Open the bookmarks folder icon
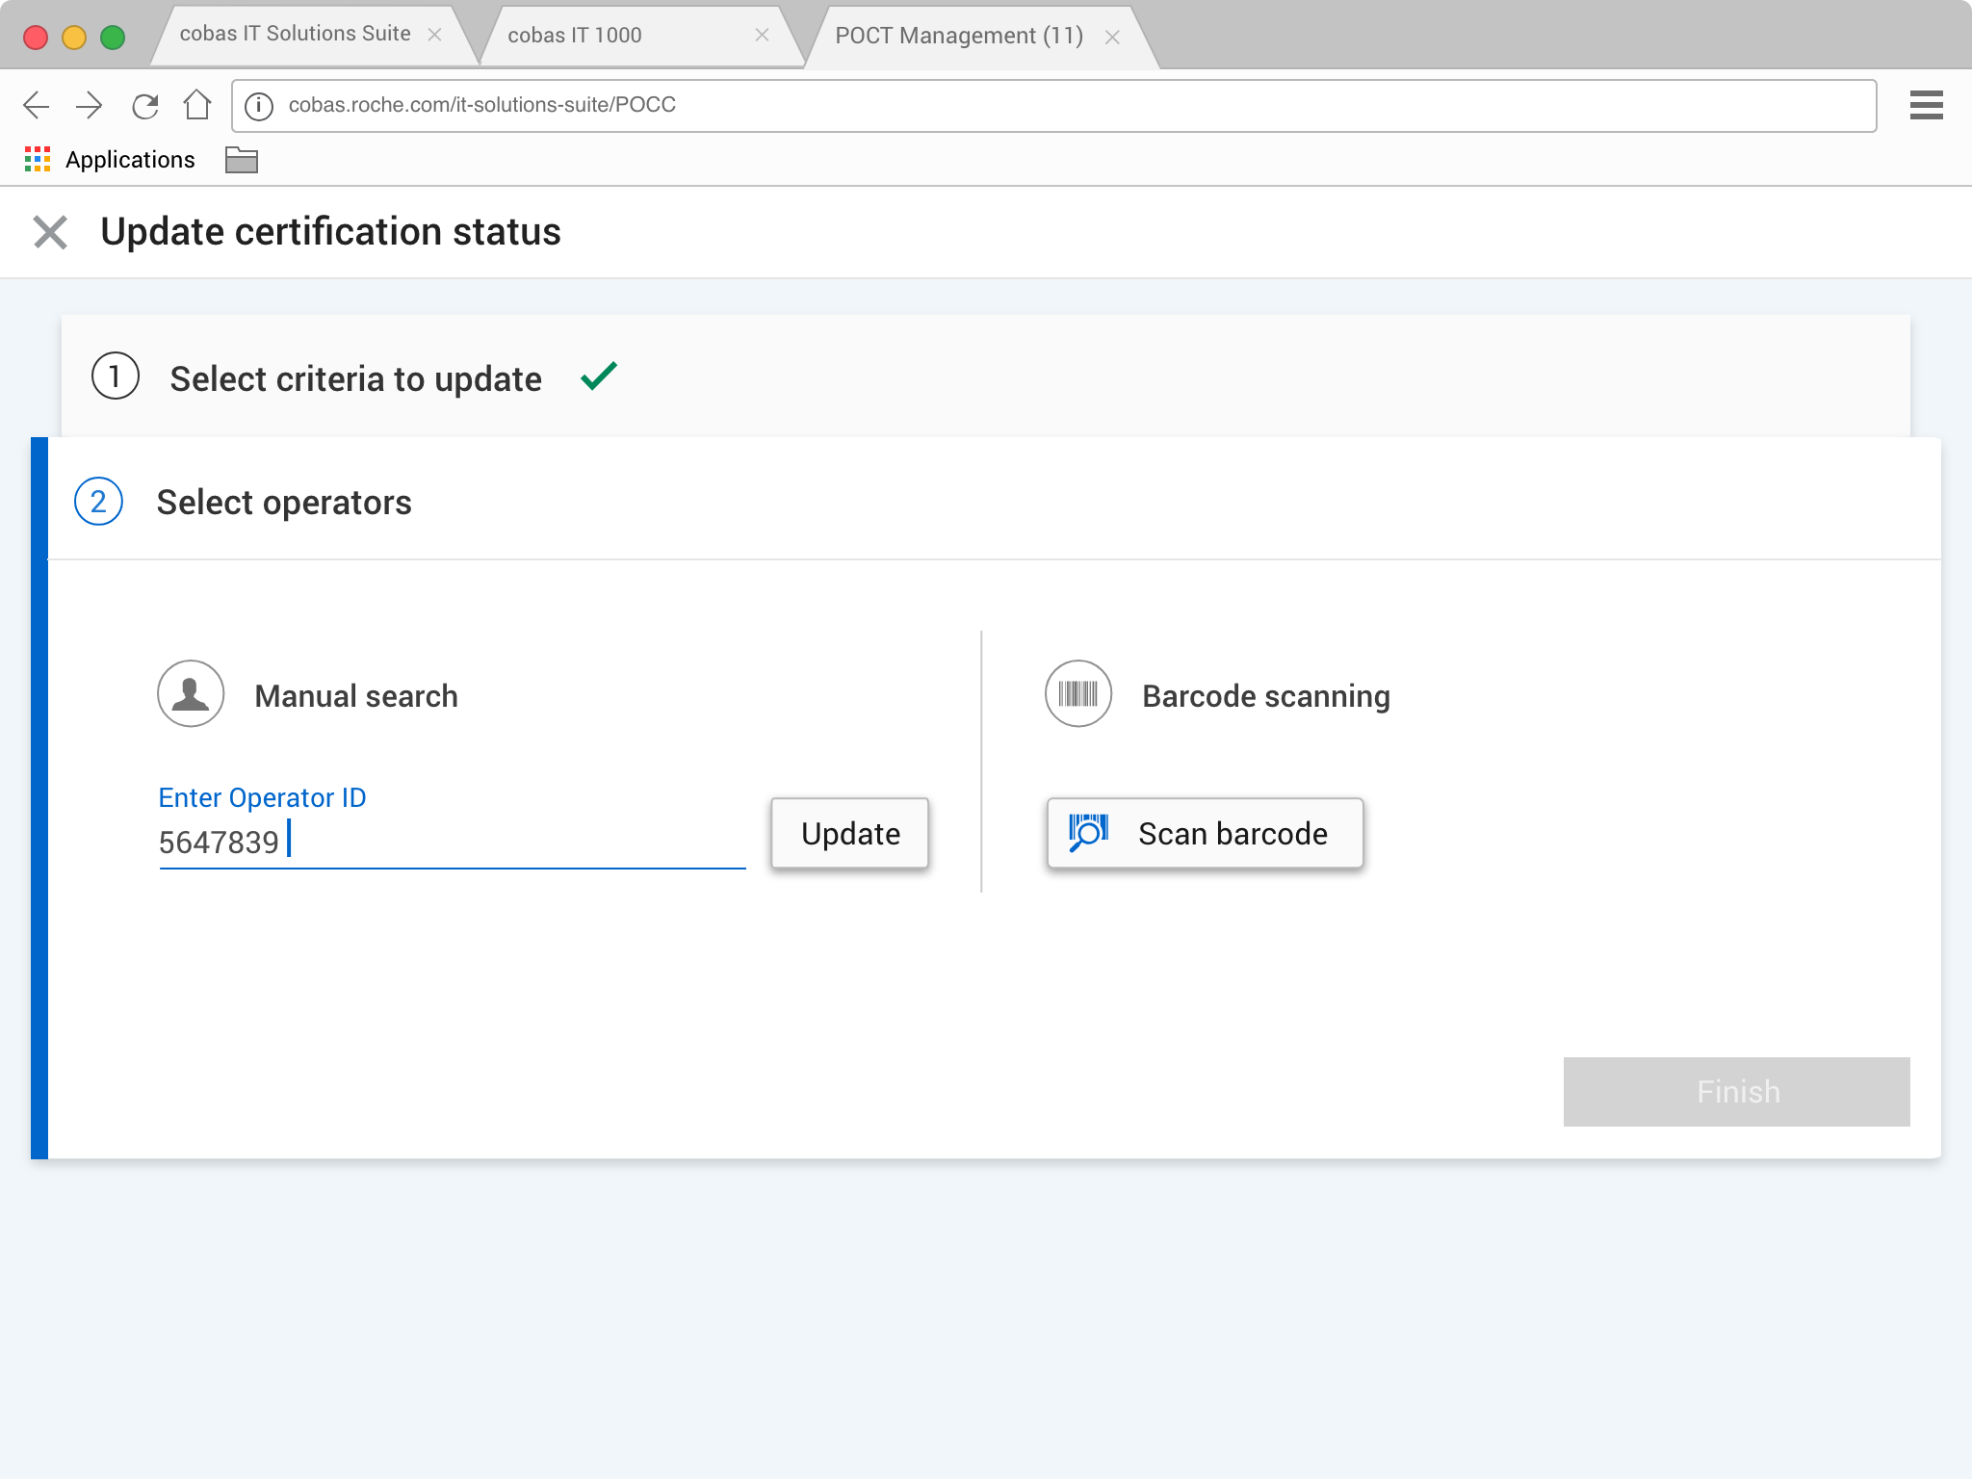The width and height of the screenshot is (1972, 1479). (x=241, y=160)
